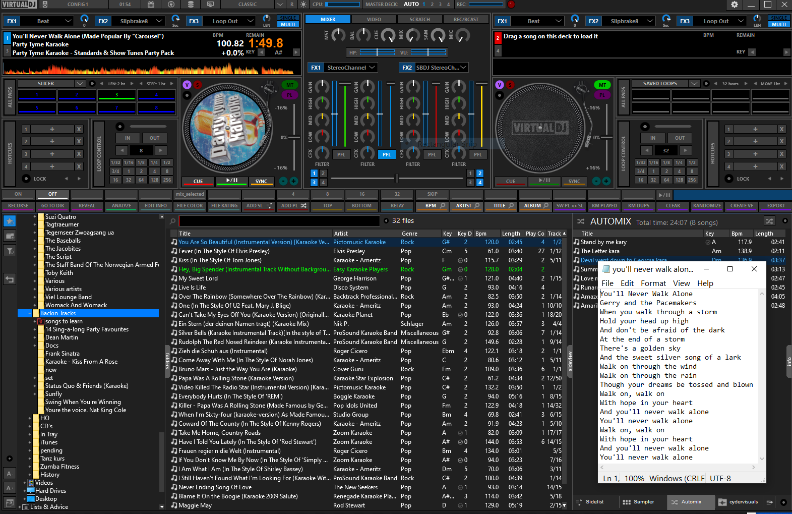
Task: Select Fever Elvis Presley track row
Action: point(368,251)
